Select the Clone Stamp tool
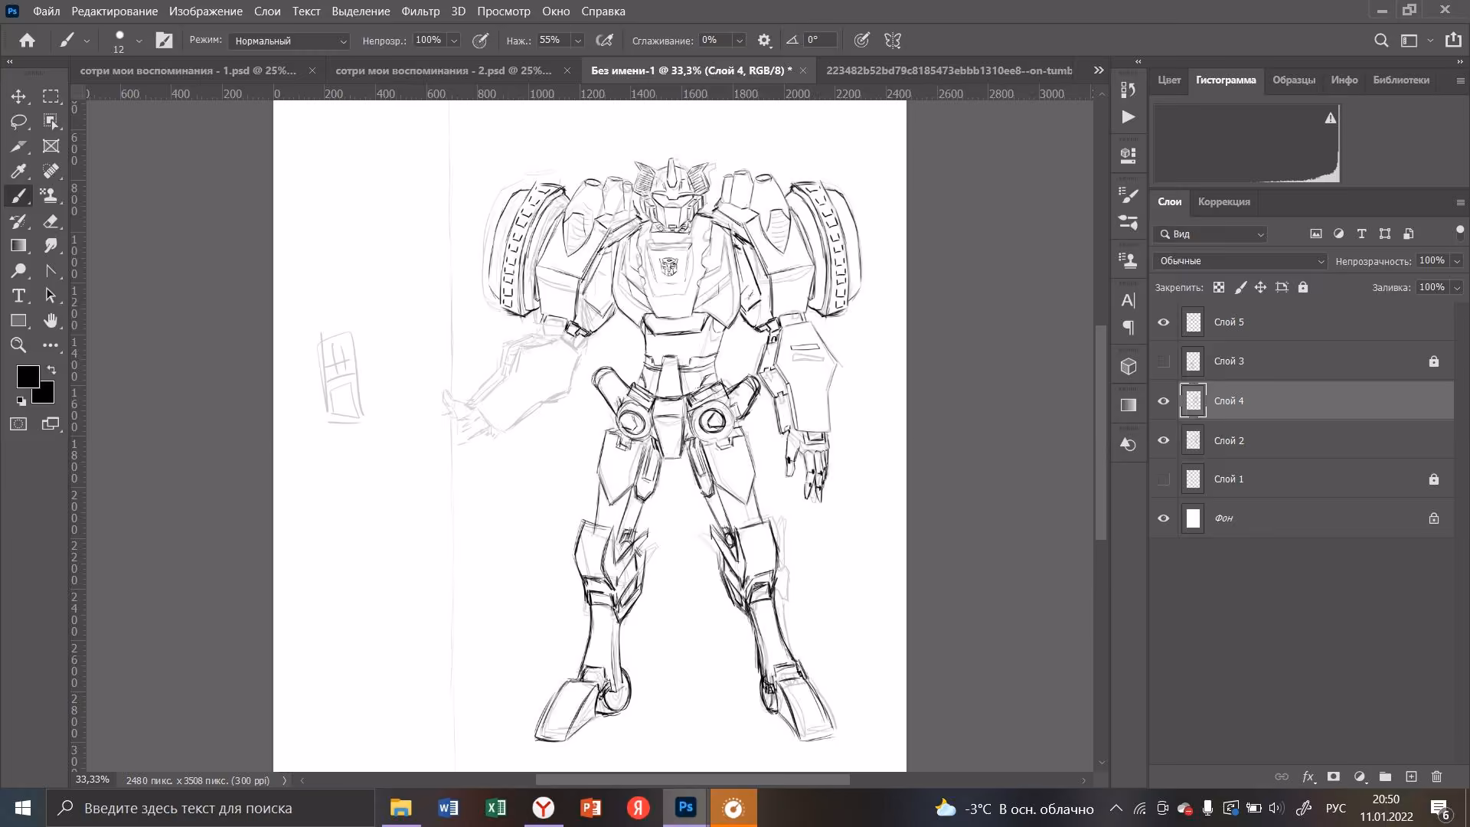Image resolution: width=1470 pixels, height=827 pixels. (51, 195)
